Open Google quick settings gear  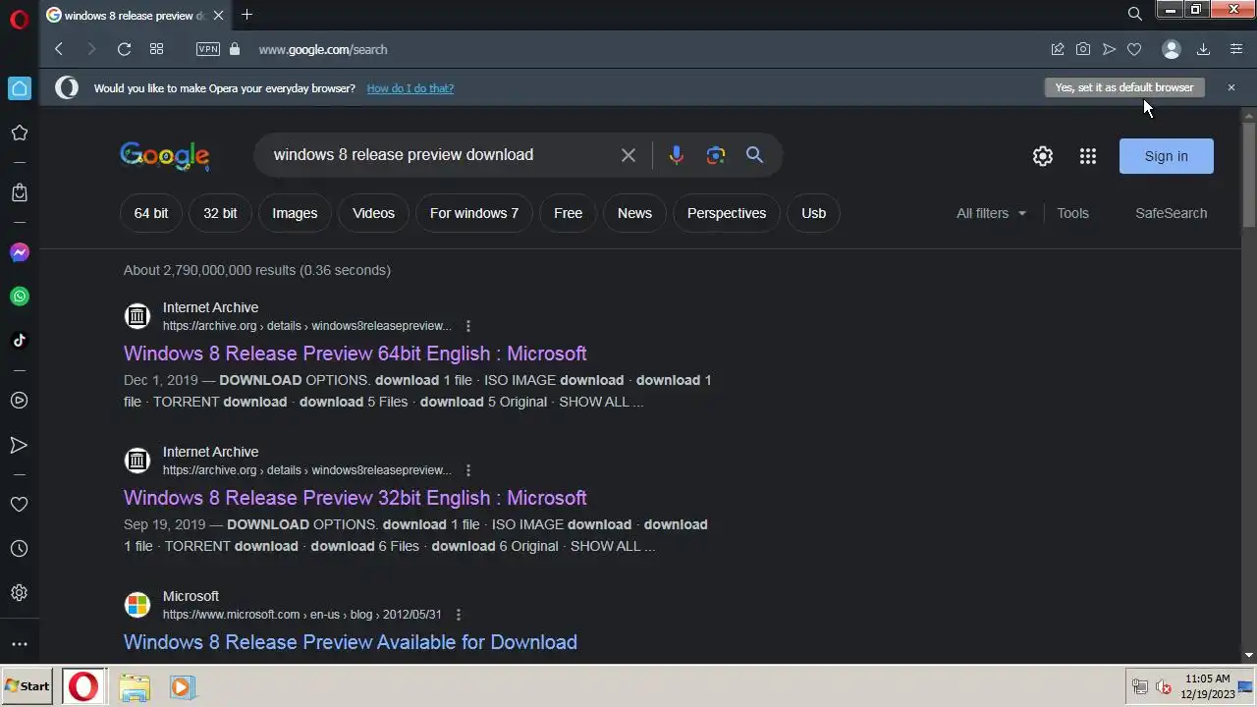tap(1043, 156)
